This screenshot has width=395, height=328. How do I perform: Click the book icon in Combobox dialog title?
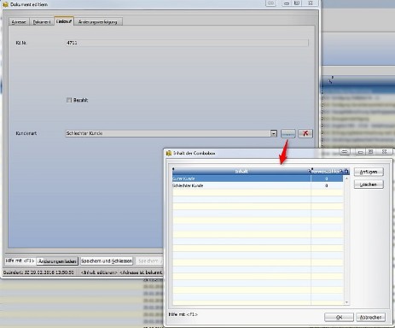[x=169, y=153]
